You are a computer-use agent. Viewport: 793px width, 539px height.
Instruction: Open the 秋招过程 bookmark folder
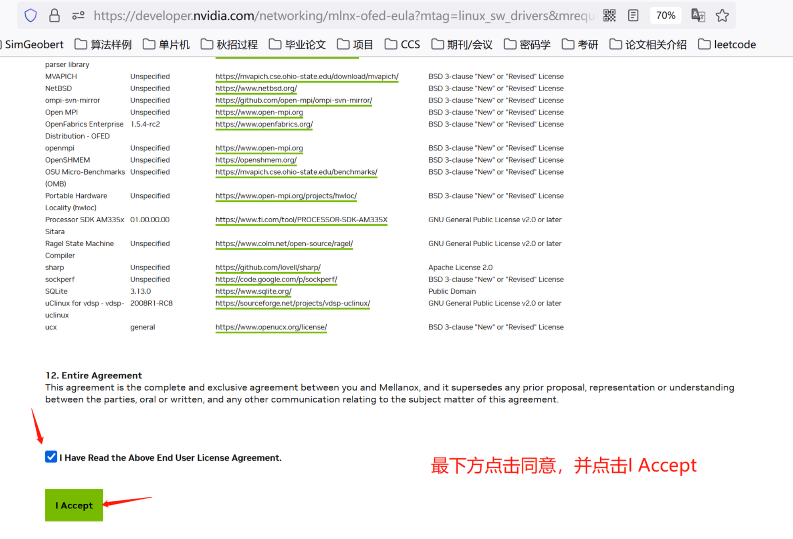click(229, 44)
